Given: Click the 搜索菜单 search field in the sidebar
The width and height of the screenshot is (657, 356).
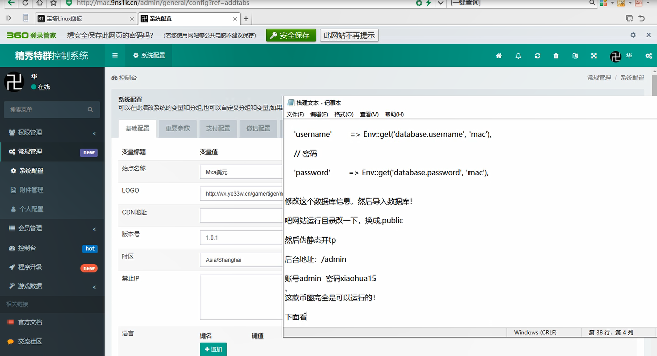Looking at the screenshot, I should (48, 110).
